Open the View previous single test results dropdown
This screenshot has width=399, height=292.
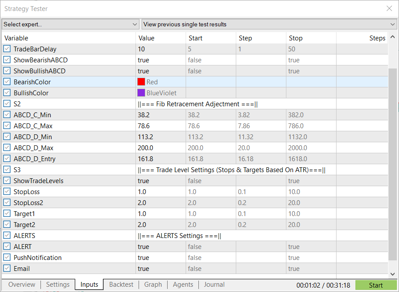[264, 24]
